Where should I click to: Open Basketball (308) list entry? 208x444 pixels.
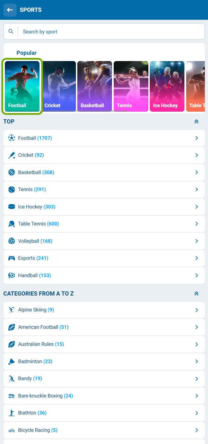(36, 172)
